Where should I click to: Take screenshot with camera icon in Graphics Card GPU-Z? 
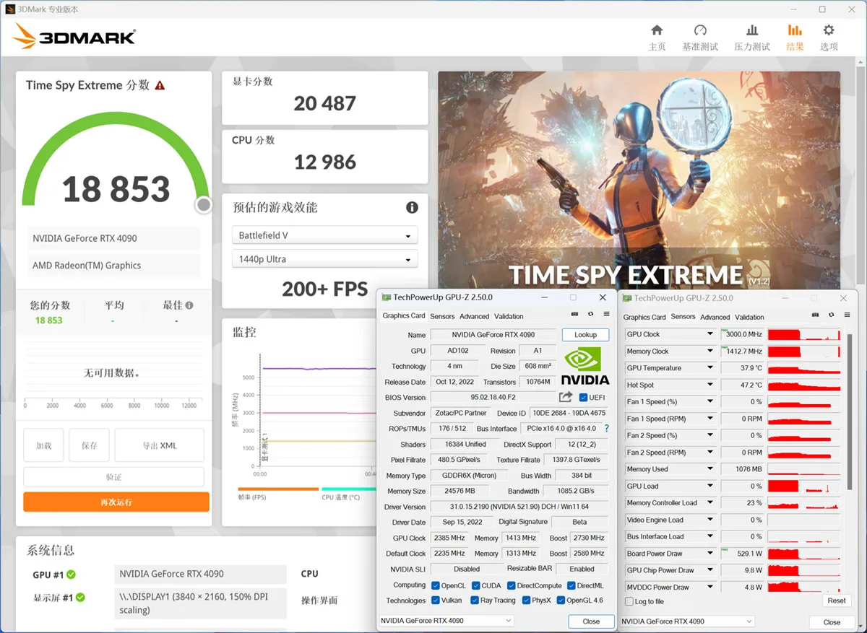point(574,315)
